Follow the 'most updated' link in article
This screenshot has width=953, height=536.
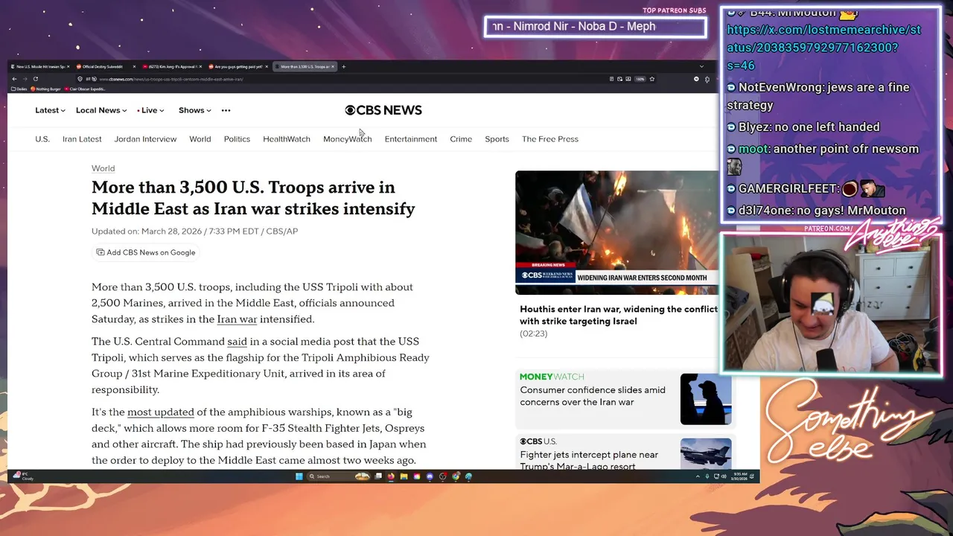(161, 412)
